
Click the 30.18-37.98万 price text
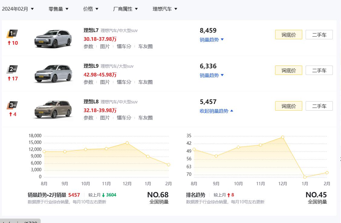(x=100, y=39)
